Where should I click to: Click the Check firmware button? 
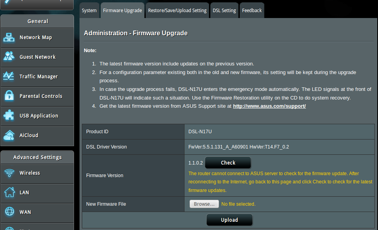click(x=228, y=163)
